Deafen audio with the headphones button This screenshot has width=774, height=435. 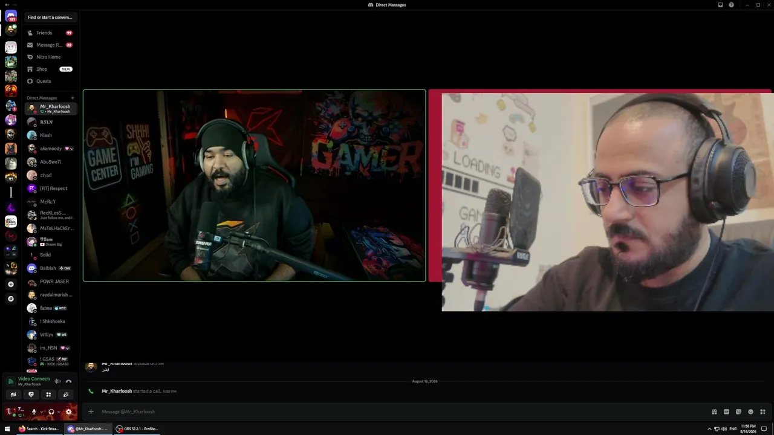click(x=51, y=412)
